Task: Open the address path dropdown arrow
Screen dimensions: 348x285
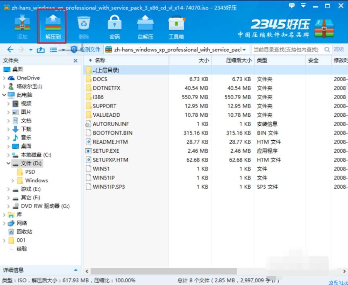Action: click(x=244, y=50)
